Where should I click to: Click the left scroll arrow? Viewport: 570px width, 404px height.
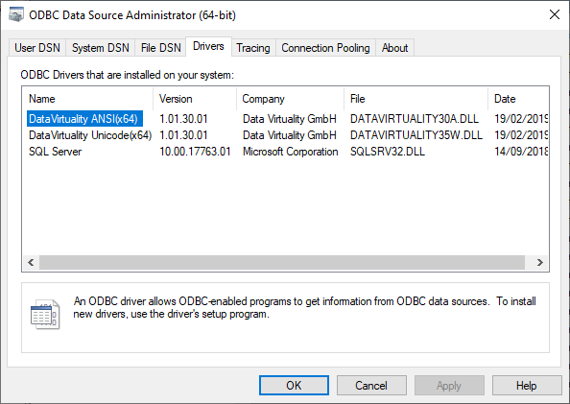(31, 262)
